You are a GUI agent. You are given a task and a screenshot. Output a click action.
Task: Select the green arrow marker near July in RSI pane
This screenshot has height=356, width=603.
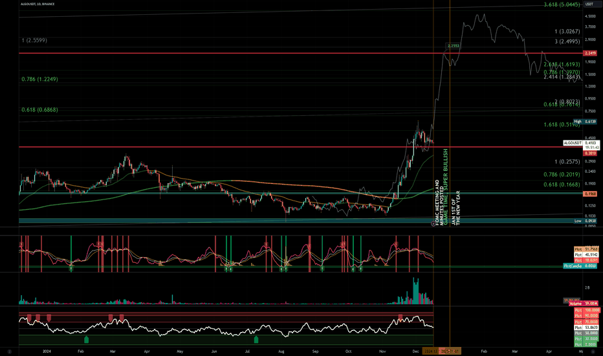point(256,339)
